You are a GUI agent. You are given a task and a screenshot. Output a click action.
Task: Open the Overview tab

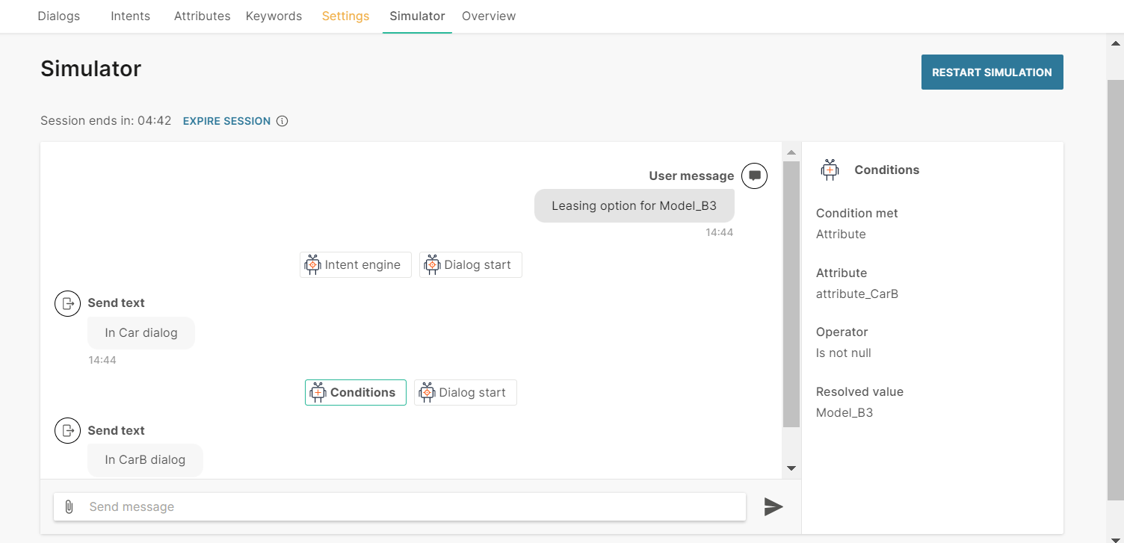(x=489, y=16)
